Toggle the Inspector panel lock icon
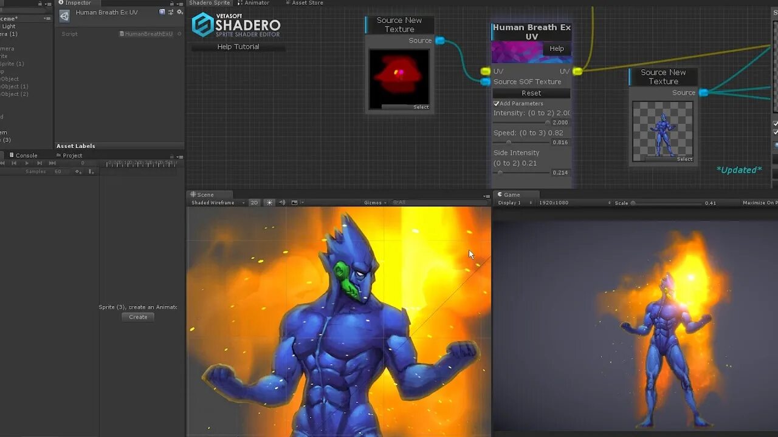Viewport: 778px width, 437px height. [x=173, y=3]
